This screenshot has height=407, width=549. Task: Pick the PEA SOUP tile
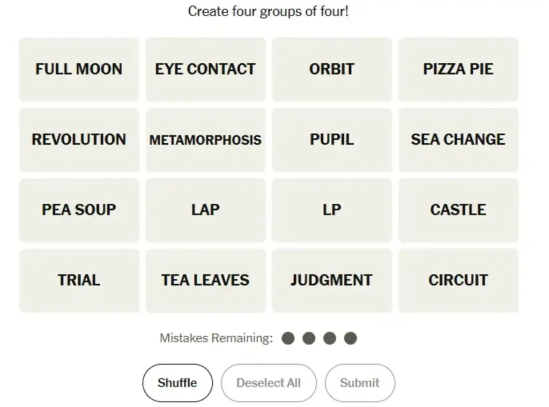click(x=79, y=210)
